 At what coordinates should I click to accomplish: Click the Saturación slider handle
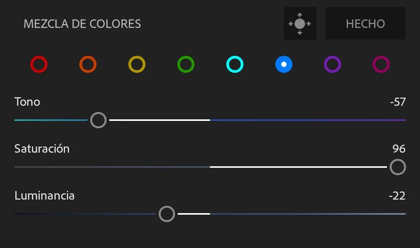click(x=397, y=167)
